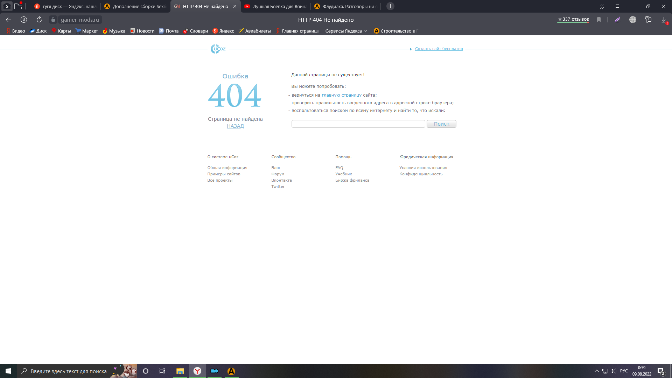Open the browser hamburger menu

pyautogui.click(x=617, y=6)
